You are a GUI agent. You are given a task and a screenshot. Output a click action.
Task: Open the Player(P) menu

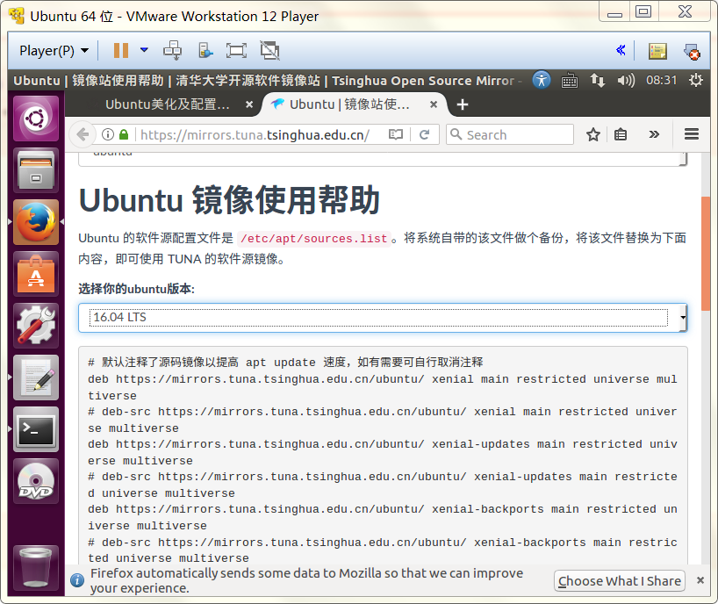click(54, 50)
